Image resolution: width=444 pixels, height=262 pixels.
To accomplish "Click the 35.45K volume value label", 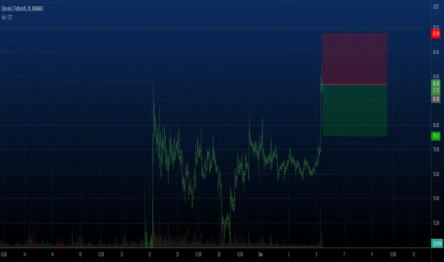I will (x=437, y=243).
